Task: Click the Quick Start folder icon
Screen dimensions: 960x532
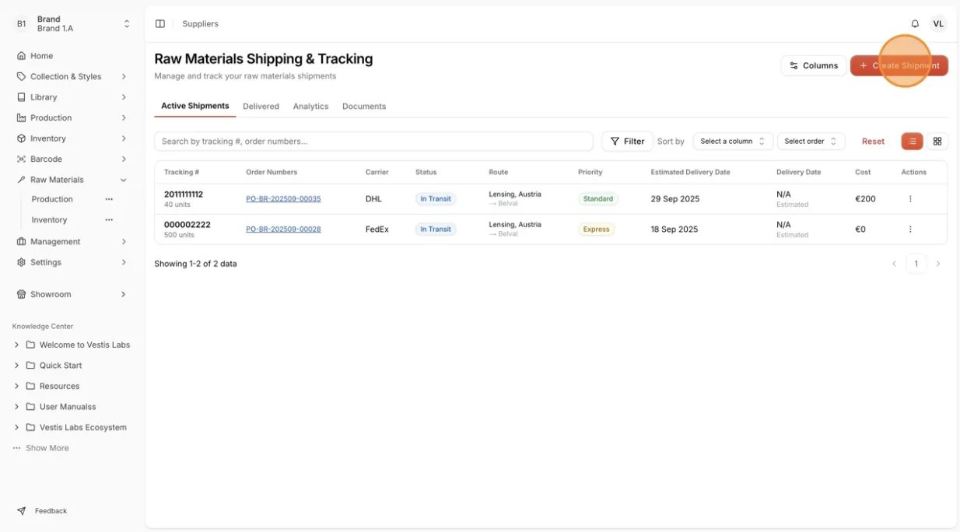Action: tap(30, 366)
